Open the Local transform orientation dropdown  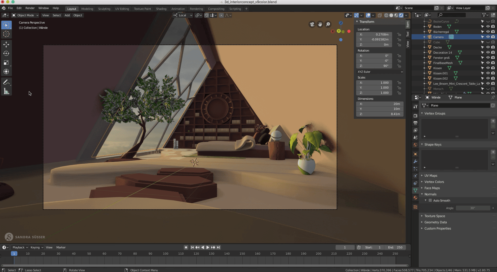point(183,15)
